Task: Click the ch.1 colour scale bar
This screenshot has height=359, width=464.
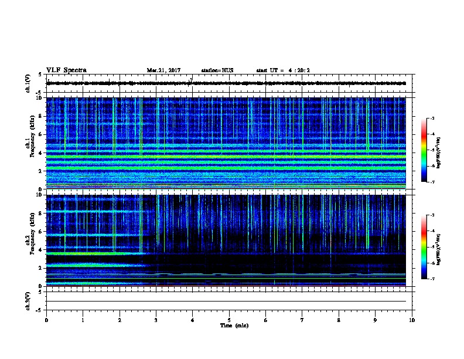Action: pyautogui.click(x=424, y=150)
